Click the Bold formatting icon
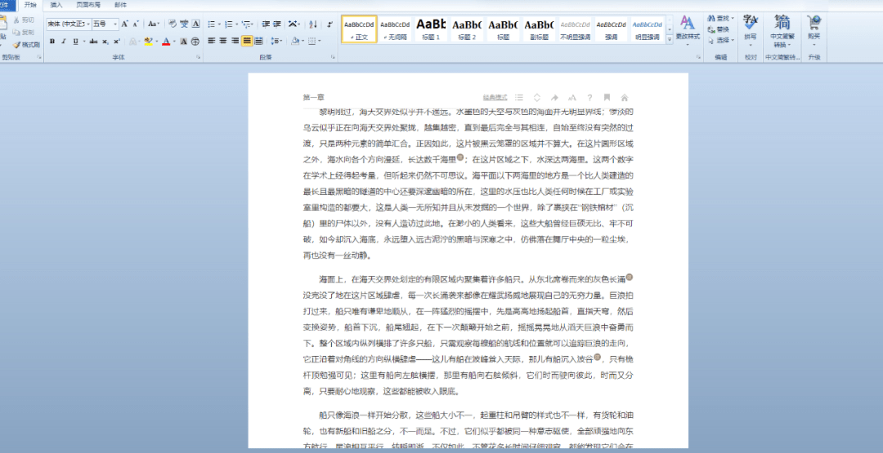Image resolution: width=883 pixels, height=453 pixels. (x=52, y=41)
